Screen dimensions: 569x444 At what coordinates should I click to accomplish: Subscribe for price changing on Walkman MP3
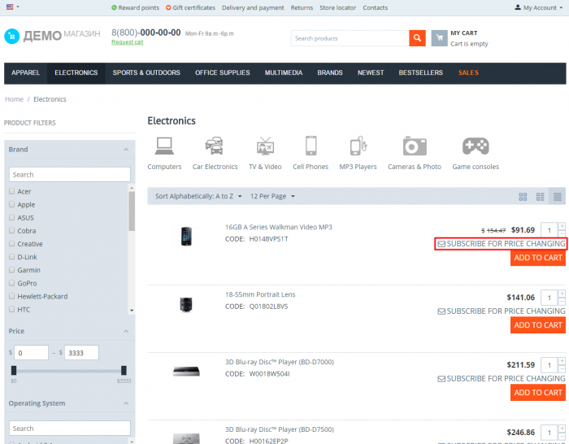502,244
